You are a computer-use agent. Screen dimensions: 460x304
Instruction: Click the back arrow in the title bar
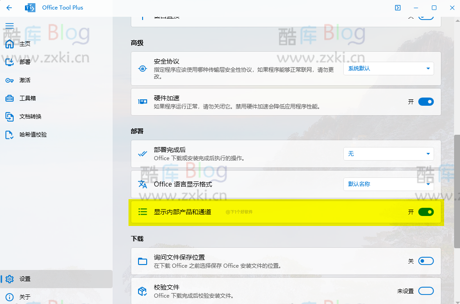pyautogui.click(x=9, y=8)
